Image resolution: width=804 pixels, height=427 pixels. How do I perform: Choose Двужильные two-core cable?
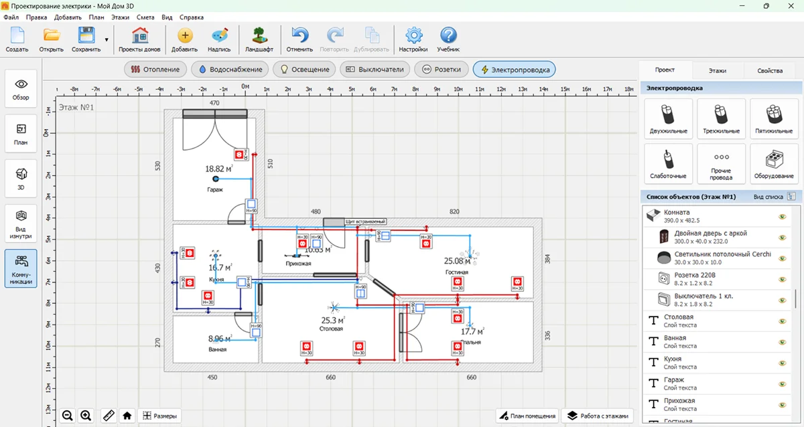click(668, 118)
